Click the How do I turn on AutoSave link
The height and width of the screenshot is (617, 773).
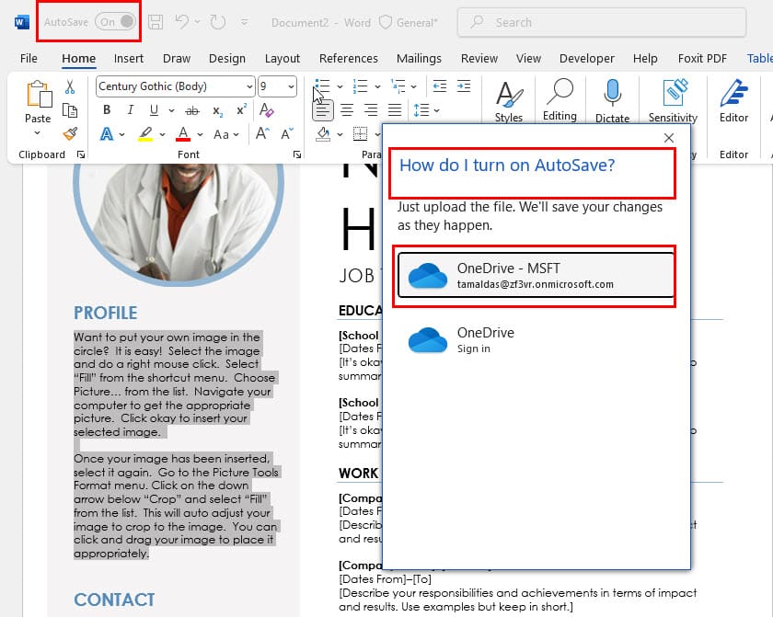point(507,165)
